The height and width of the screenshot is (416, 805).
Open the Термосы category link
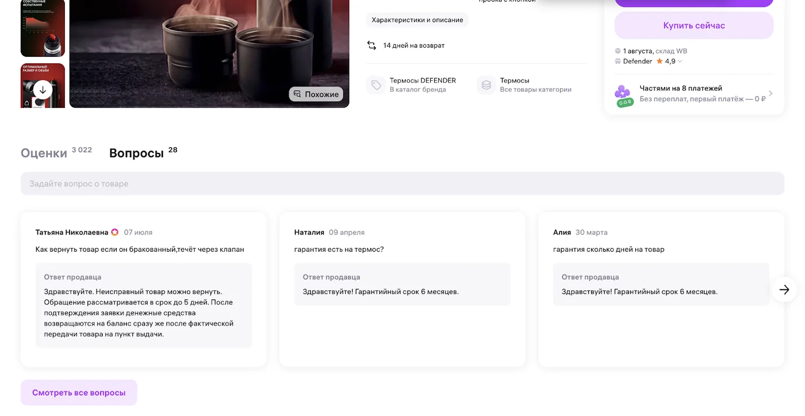[515, 80]
